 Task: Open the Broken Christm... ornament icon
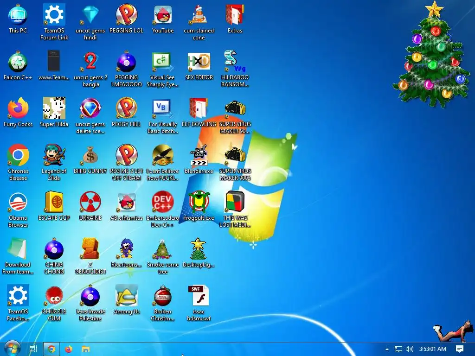point(163,303)
